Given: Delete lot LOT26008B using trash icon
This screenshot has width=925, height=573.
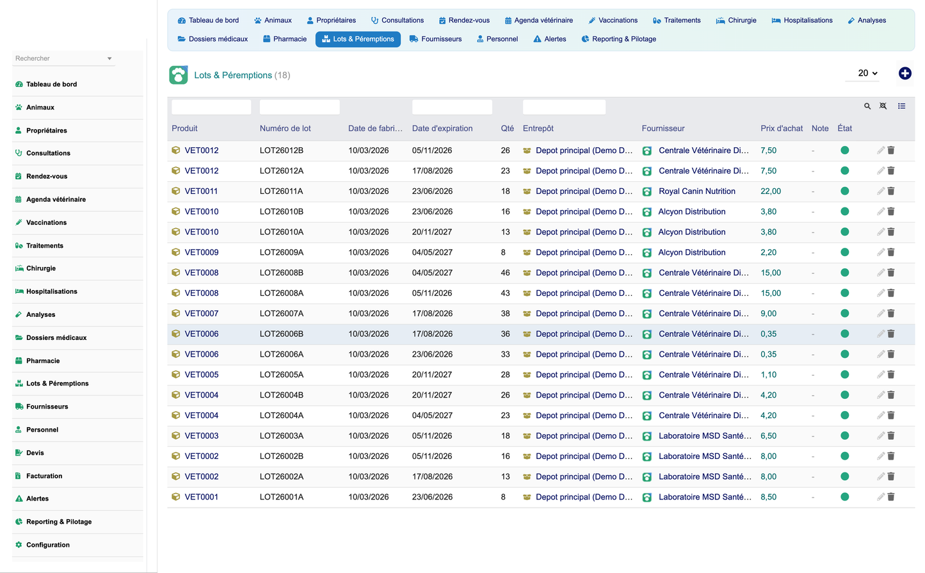Looking at the screenshot, I should (891, 273).
